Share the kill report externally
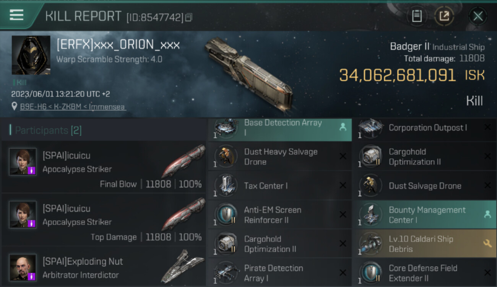This screenshot has width=497, height=287. [x=444, y=16]
